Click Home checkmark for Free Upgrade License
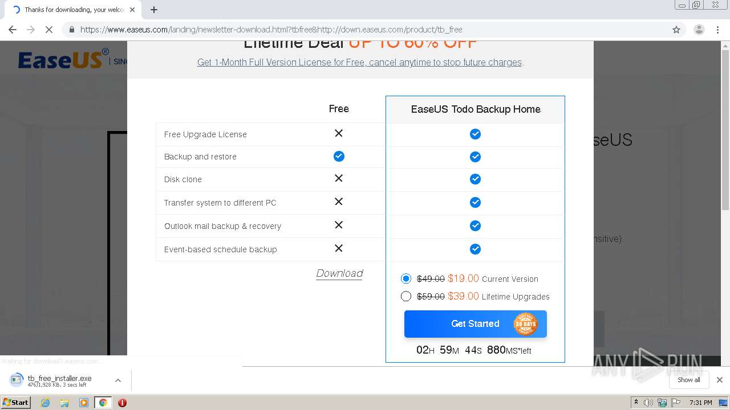730x410 pixels. click(x=475, y=134)
